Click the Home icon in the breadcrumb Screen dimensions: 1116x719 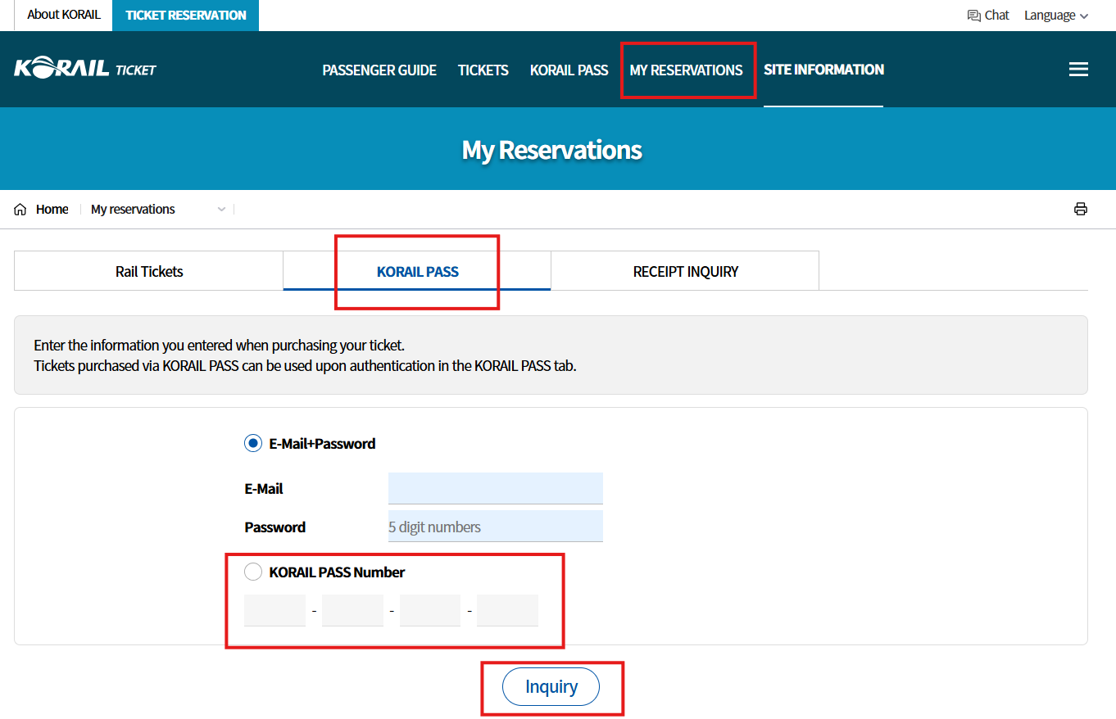click(x=20, y=209)
